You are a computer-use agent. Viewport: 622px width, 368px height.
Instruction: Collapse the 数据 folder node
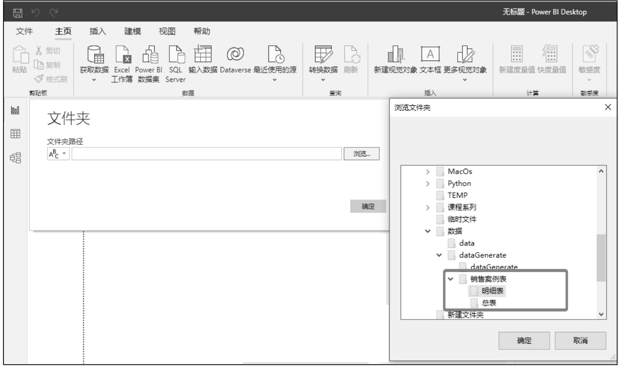(428, 232)
